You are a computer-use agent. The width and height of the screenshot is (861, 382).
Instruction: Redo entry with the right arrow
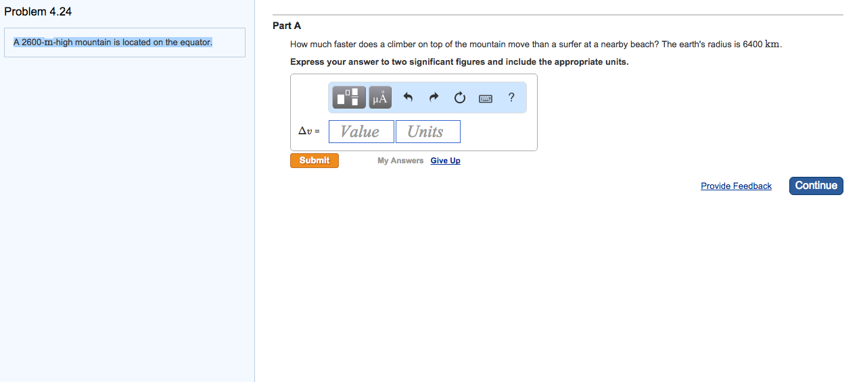click(434, 98)
